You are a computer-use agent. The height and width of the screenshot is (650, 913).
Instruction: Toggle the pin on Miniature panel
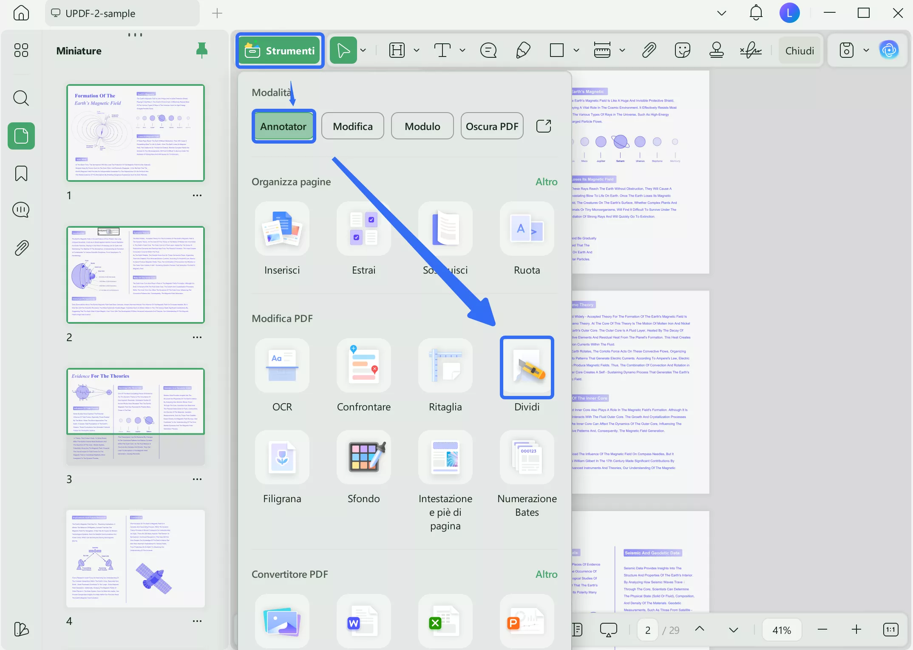click(x=202, y=51)
